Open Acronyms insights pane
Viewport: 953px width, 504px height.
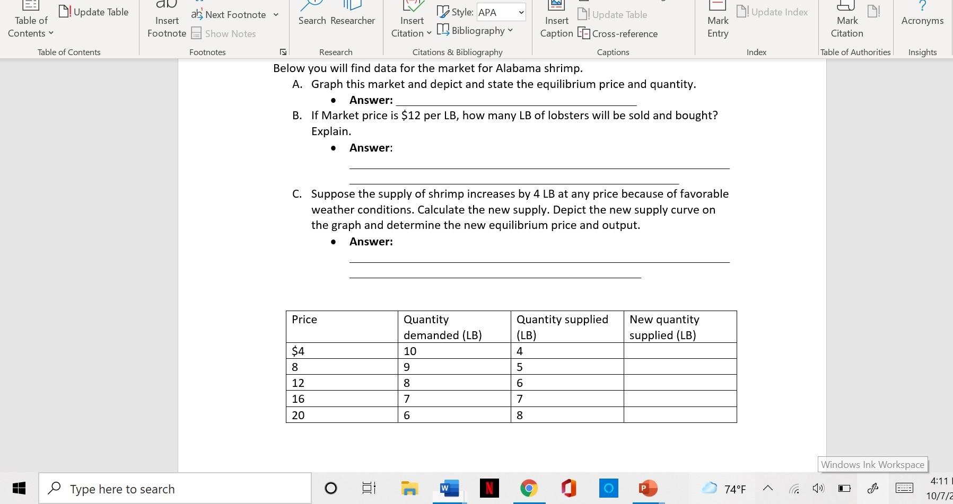click(x=922, y=15)
